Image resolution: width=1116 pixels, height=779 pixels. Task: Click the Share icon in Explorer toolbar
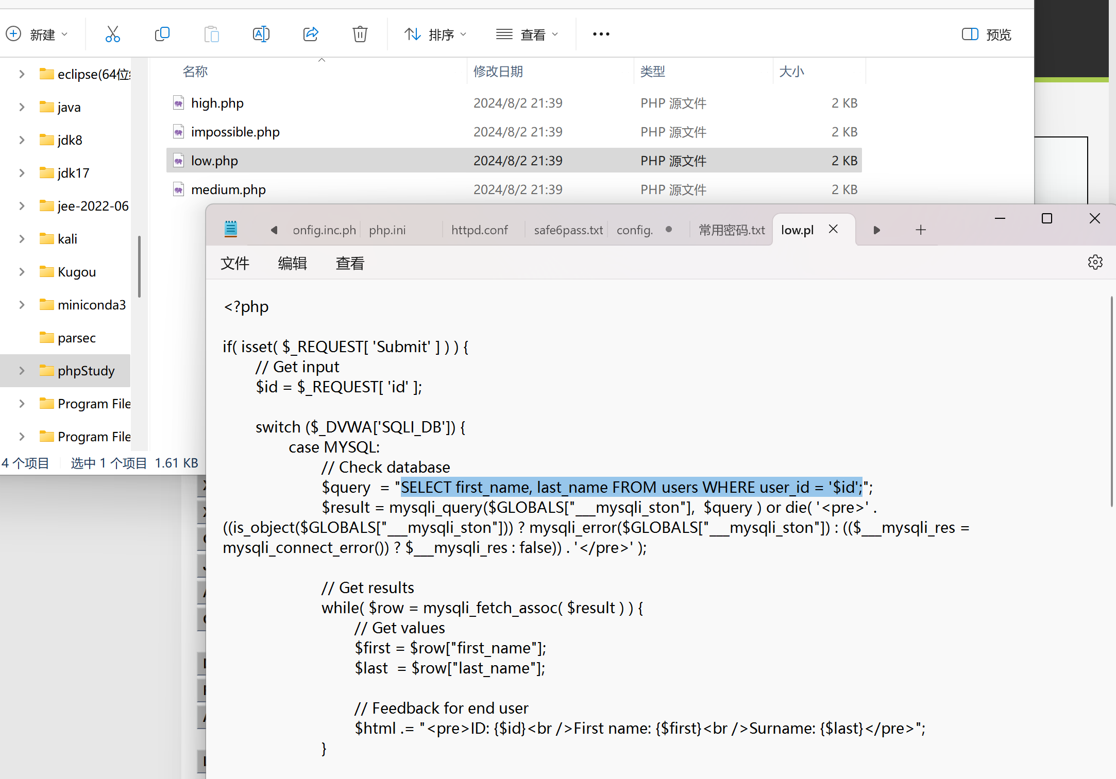tap(311, 34)
